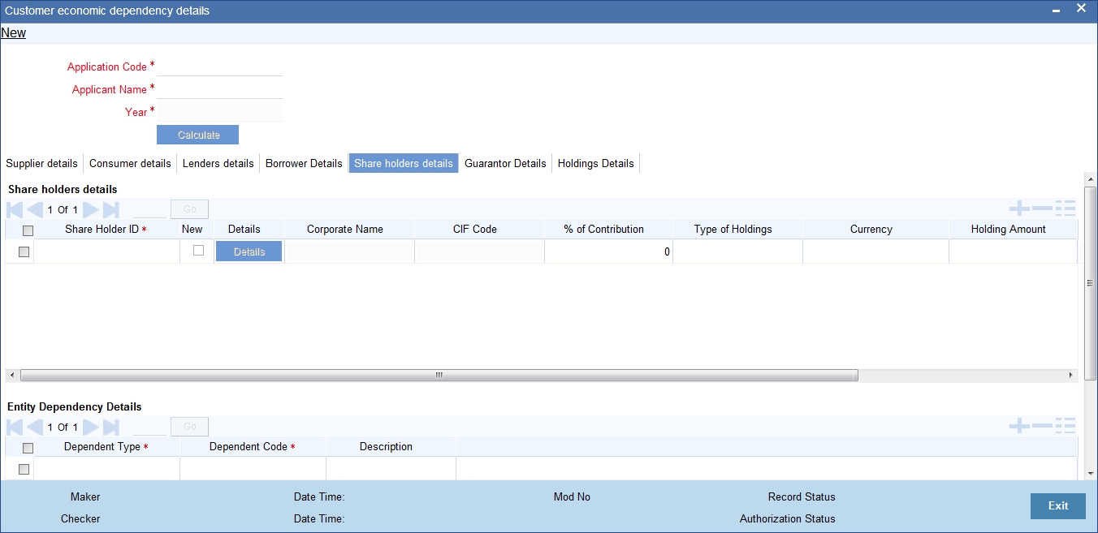Tick the row checkbox in Entity Dependency grid
Image resolution: width=1098 pixels, height=533 pixels.
tap(24, 469)
